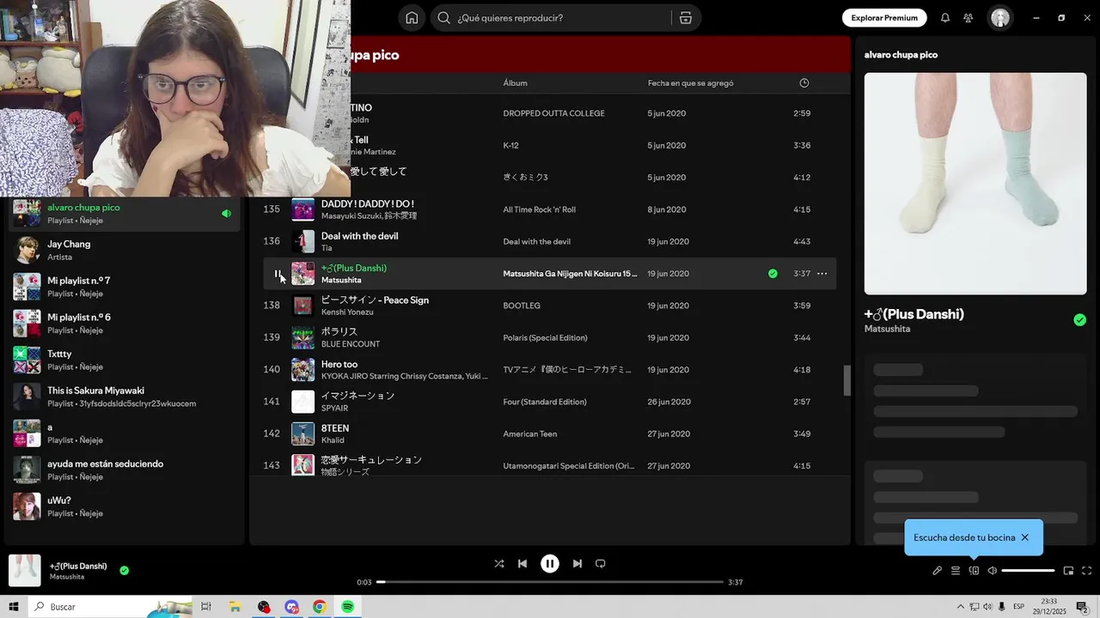Open 'alvaro chupa pico' playlist in sidebar
The width and height of the screenshot is (1100, 618).
[124, 214]
